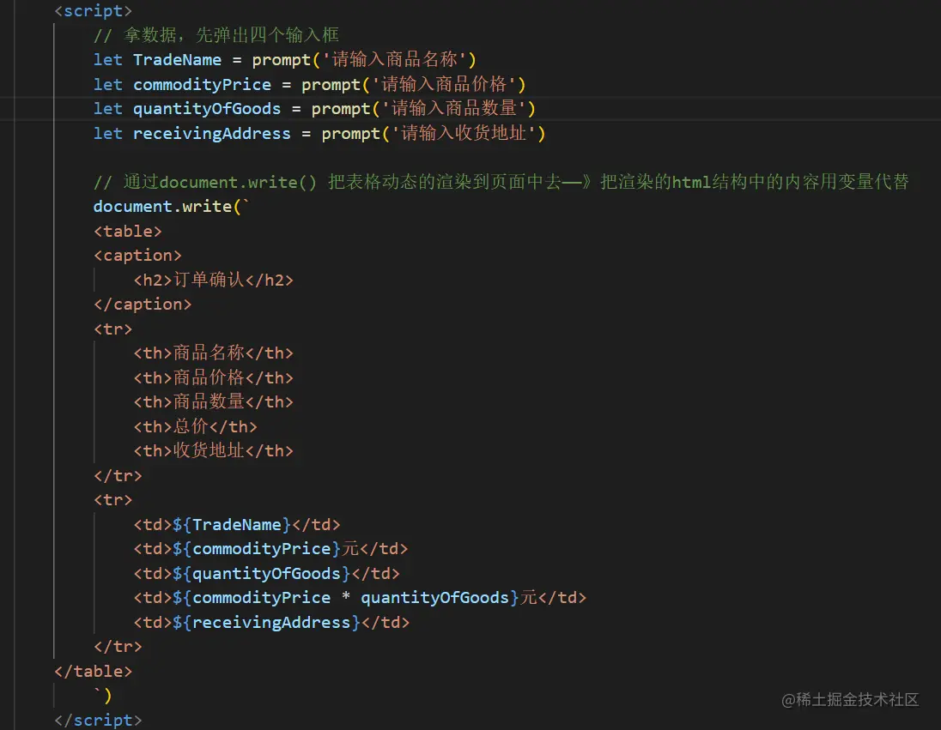The image size is (941, 730).
Task: Click the string '请输入商品价格'
Action: coord(444,85)
